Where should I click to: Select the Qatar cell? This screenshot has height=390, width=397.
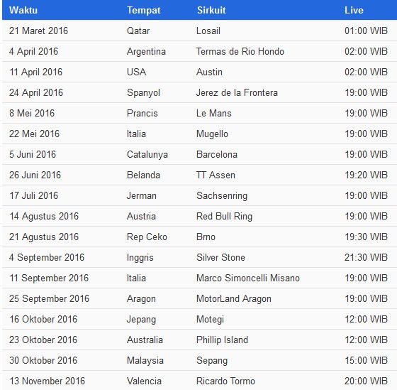(138, 31)
